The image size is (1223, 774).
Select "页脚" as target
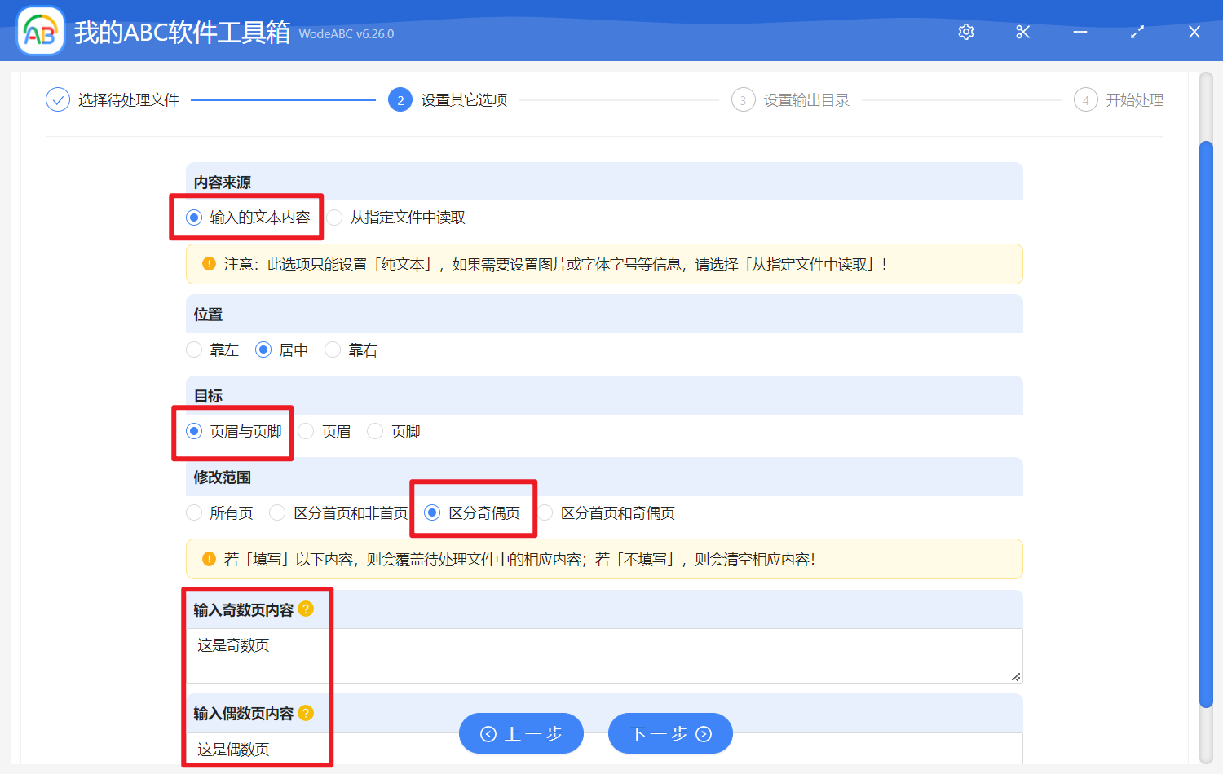point(376,431)
